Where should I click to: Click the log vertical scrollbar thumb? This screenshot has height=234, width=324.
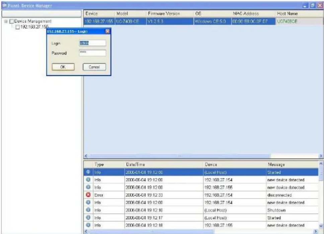321,173
